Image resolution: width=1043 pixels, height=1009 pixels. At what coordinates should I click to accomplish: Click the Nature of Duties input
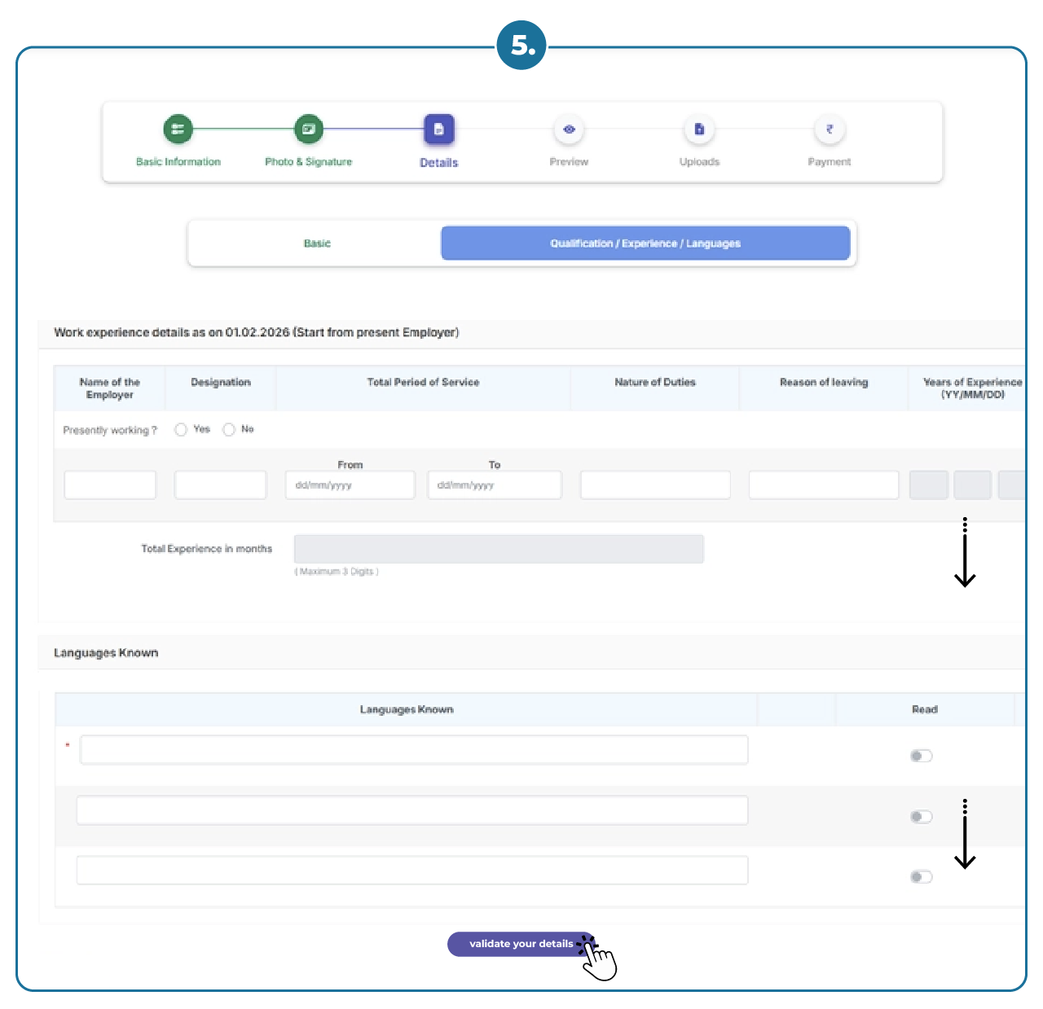pyautogui.click(x=655, y=485)
